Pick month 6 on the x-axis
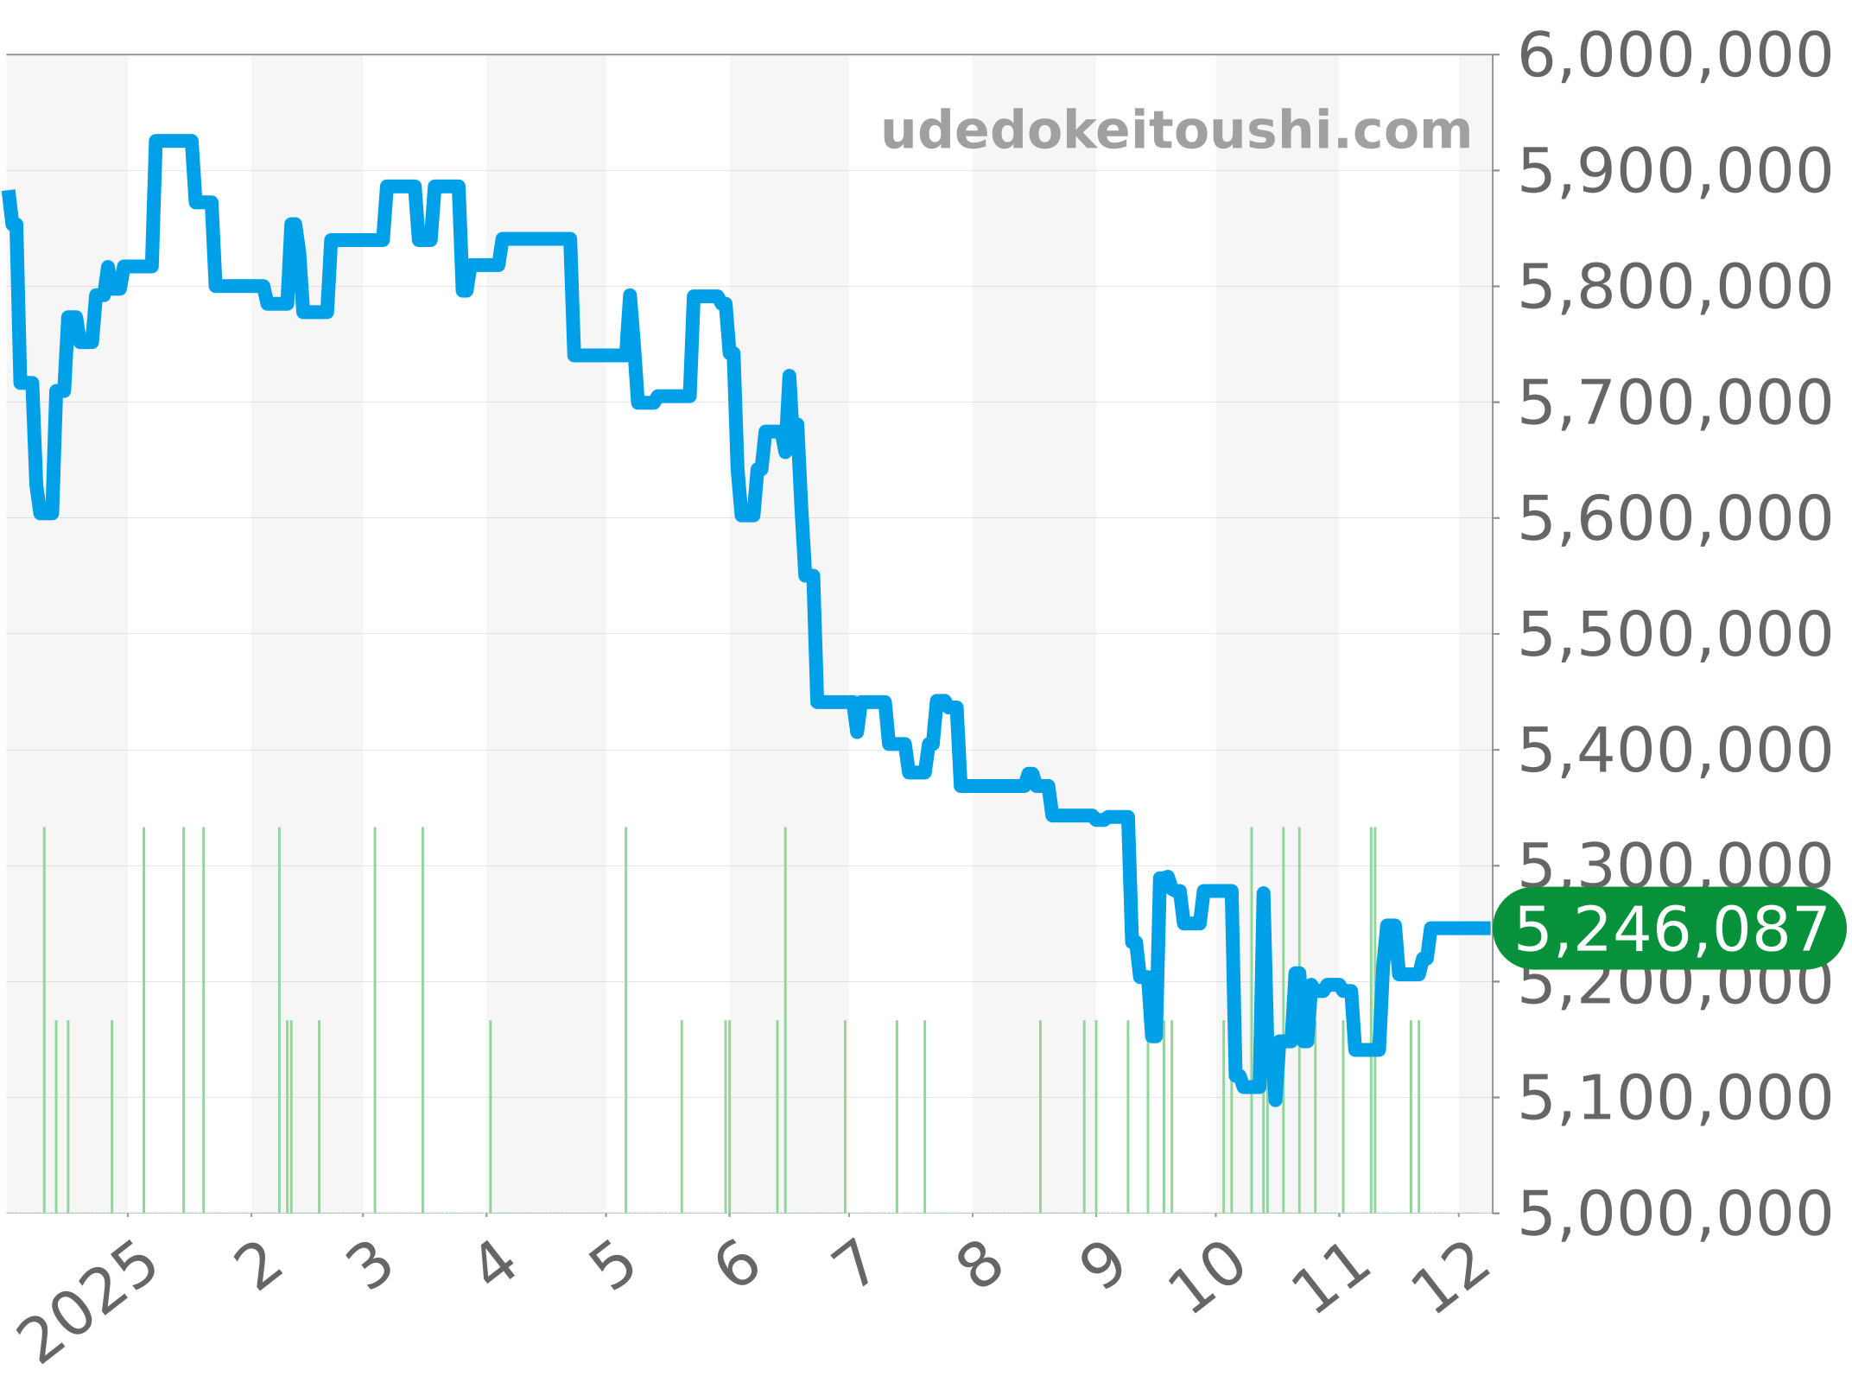The image size is (1852, 1382). pos(737,1265)
